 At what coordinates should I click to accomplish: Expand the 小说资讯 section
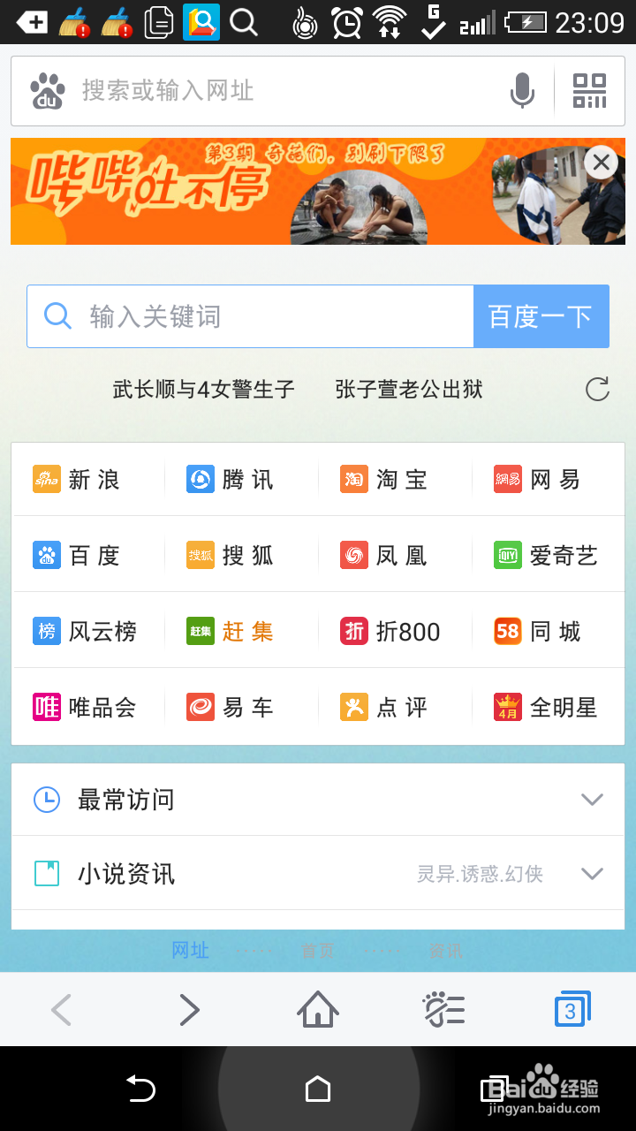(318, 874)
